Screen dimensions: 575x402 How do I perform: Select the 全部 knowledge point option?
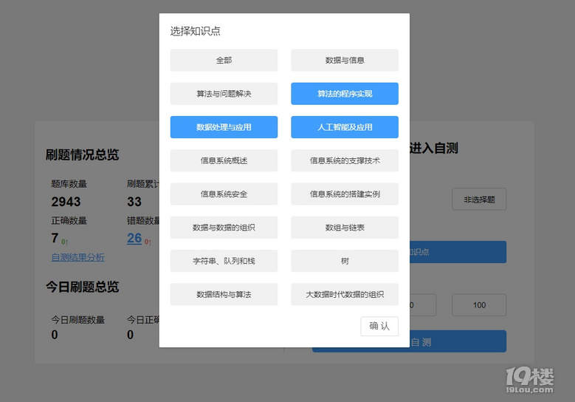tap(224, 60)
